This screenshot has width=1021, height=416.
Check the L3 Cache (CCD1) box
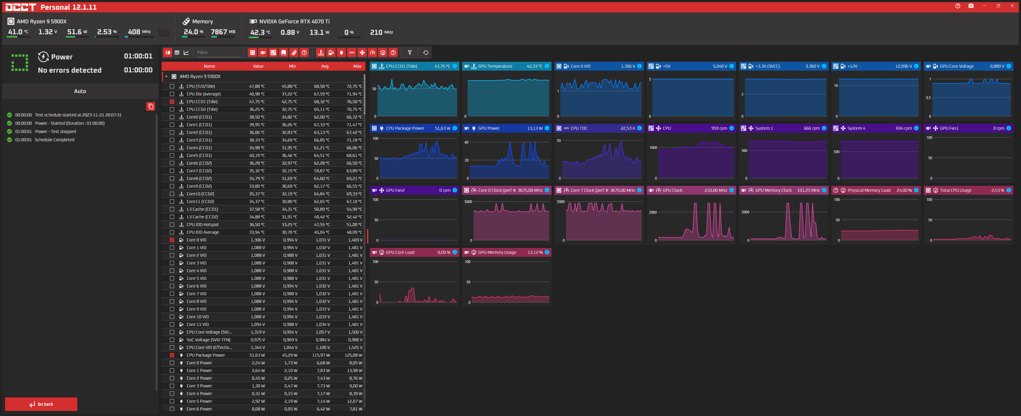tap(172, 209)
